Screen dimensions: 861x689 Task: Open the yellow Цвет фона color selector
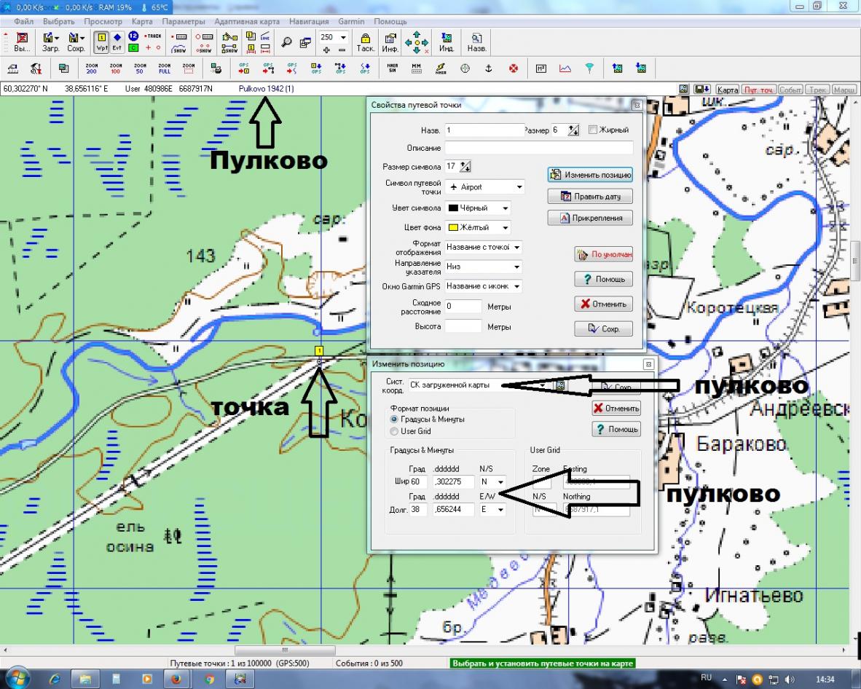point(478,227)
